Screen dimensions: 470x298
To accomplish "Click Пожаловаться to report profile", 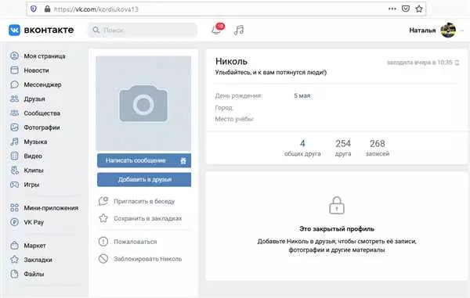I will click(128, 242).
